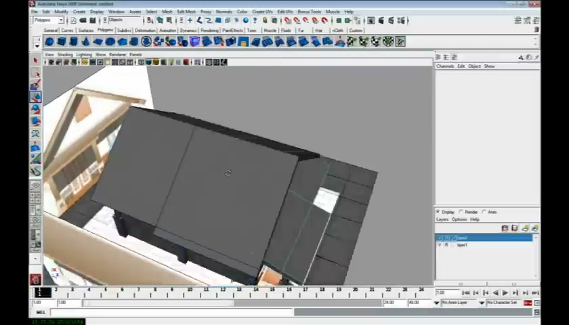The width and height of the screenshot is (569, 325).
Task: Select the Anim layer radio button
Action: [484, 212]
